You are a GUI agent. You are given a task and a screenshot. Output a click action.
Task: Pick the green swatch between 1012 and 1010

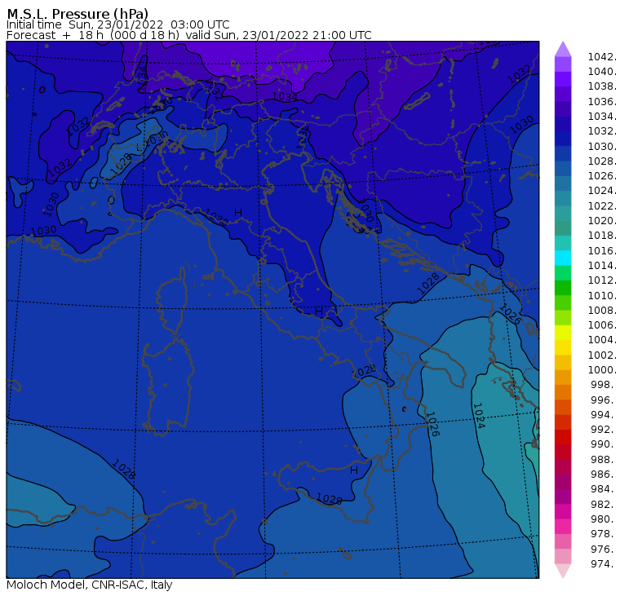[x=563, y=288]
